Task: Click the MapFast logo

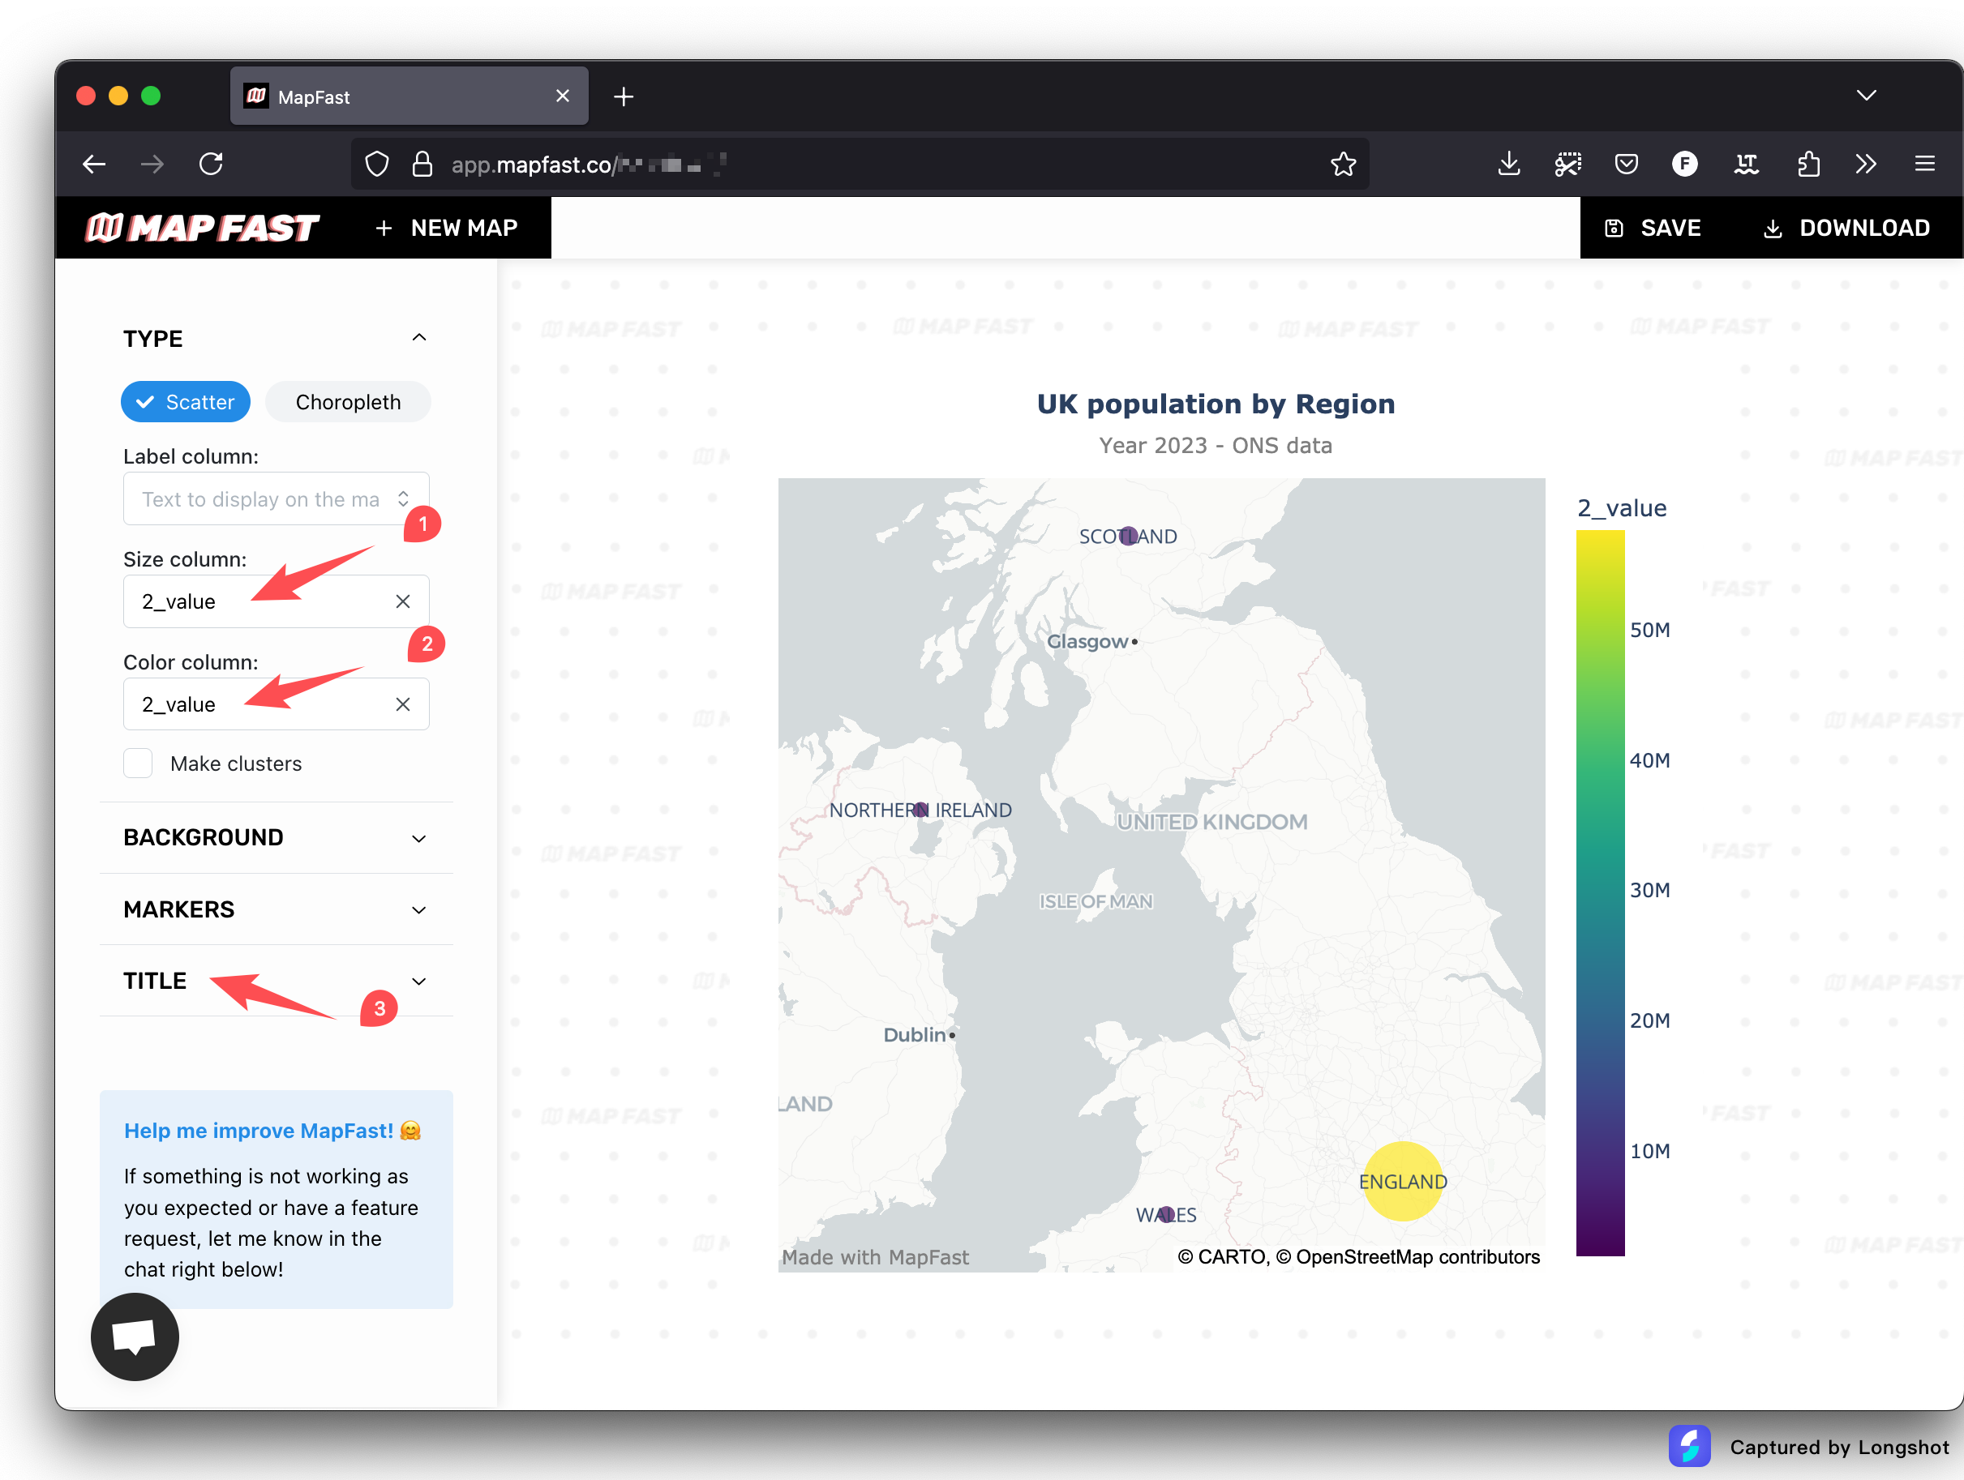Action: 202,228
